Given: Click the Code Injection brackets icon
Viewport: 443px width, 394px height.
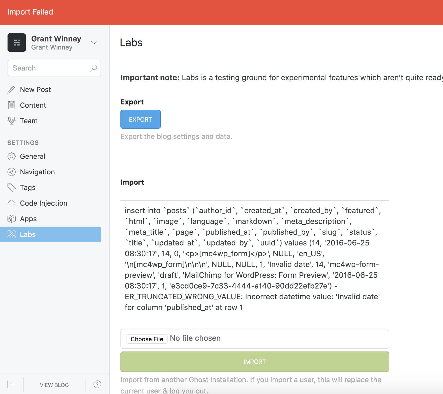Looking at the screenshot, I should click(x=12, y=203).
